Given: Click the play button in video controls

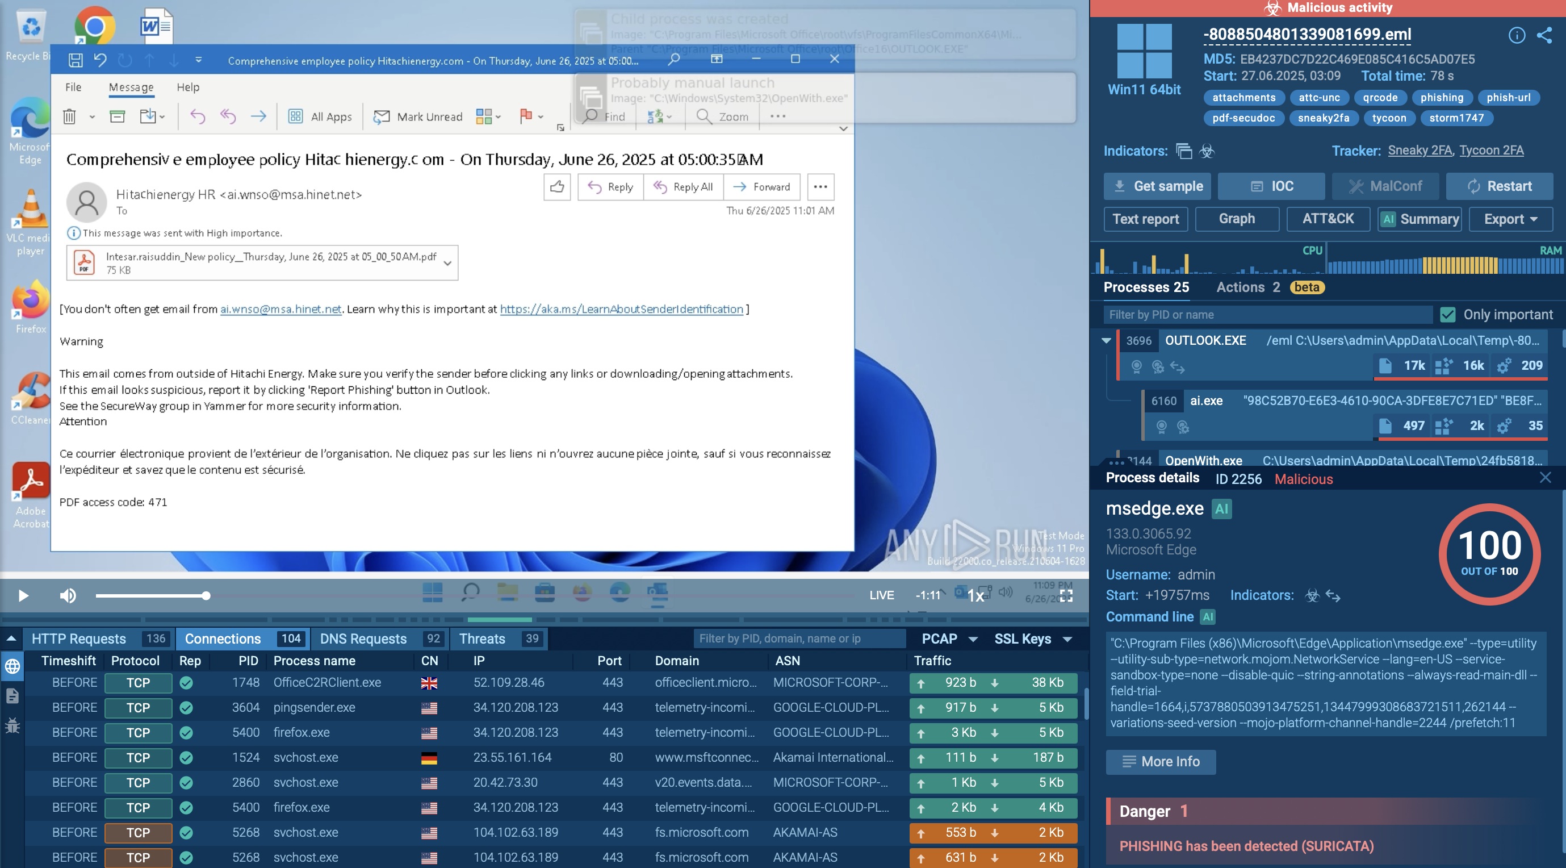Looking at the screenshot, I should [23, 595].
